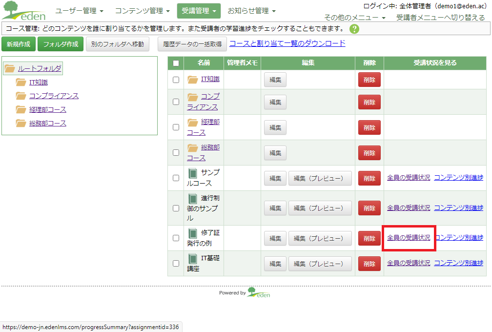Click the green help question mark icon
492x332 pixels.
(354, 29)
